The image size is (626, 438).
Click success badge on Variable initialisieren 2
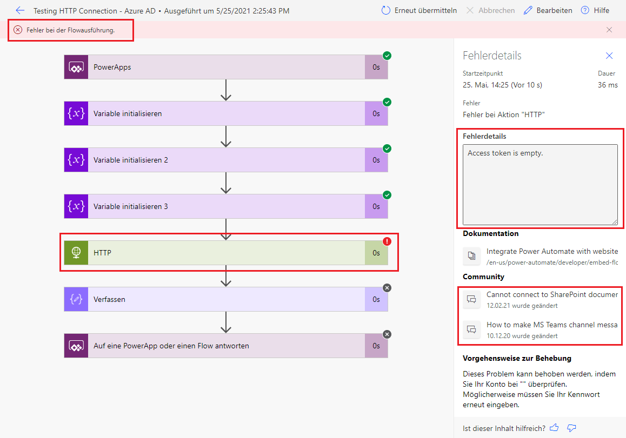coord(387,149)
